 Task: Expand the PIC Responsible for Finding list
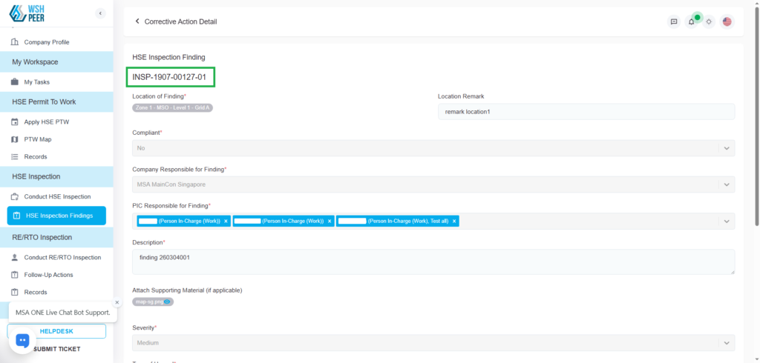(x=725, y=221)
